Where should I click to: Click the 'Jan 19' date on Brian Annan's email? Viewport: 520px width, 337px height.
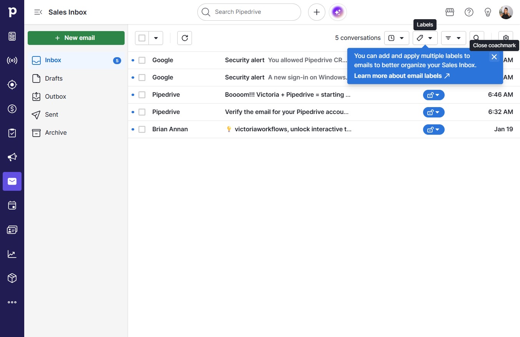coord(503,129)
